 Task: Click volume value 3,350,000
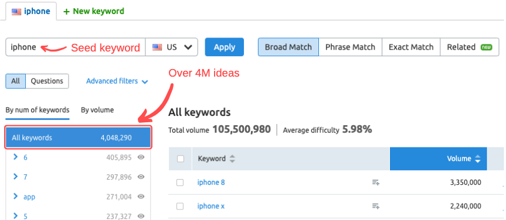click(466, 183)
